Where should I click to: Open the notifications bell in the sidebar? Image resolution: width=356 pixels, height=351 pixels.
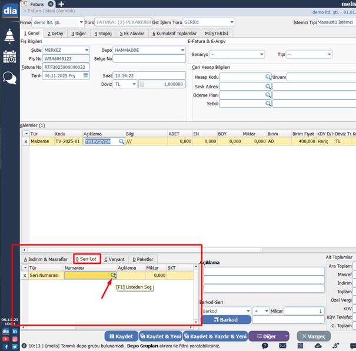click(x=9, y=36)
